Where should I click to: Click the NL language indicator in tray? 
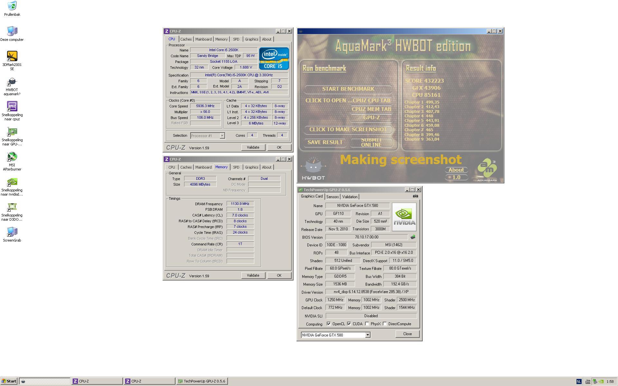(578, 381)
